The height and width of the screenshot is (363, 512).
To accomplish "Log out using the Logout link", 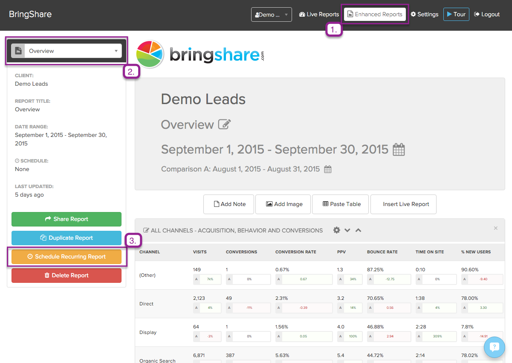I will [x=487, y=15].
